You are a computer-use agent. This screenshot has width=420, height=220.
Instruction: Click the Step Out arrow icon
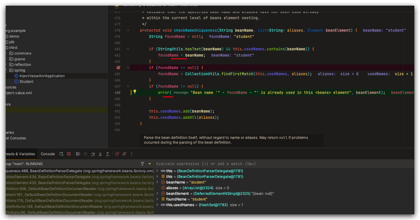point(108,154)
